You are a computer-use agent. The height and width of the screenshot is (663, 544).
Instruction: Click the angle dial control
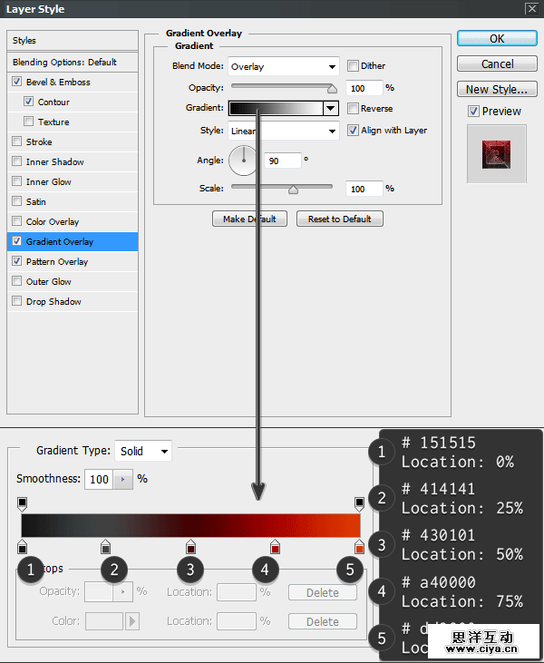243,160
